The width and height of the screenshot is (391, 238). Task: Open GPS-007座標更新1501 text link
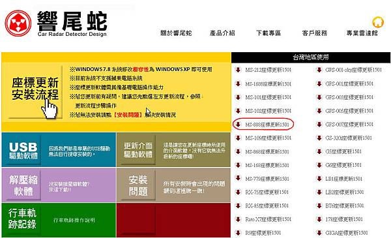point(349,125)
